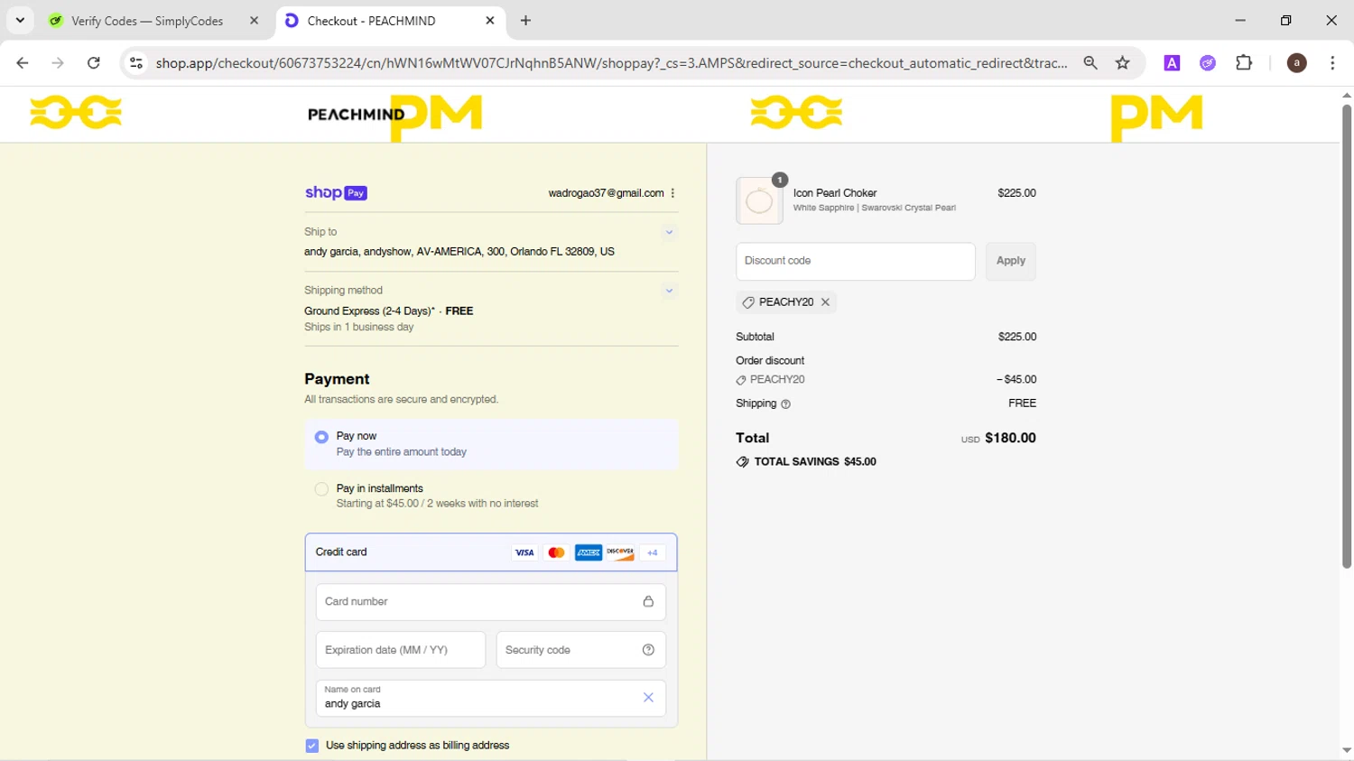Click the lock icon in Card number
This screenshot has width=1354, height=761.
coord(648,602)
